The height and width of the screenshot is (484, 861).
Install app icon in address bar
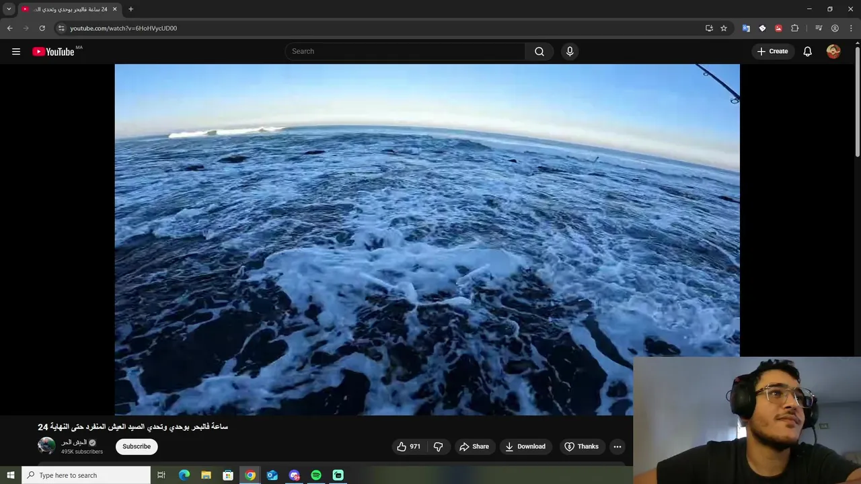(x=709, y=28)
